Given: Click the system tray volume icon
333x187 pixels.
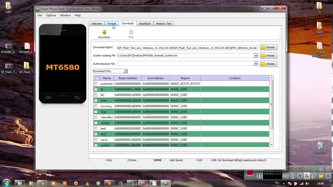Looking at the screenshot, I should (307, 183).
